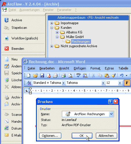Collapse the Kunden tree node
Screen dimensions: 131x144
[52, 28]
